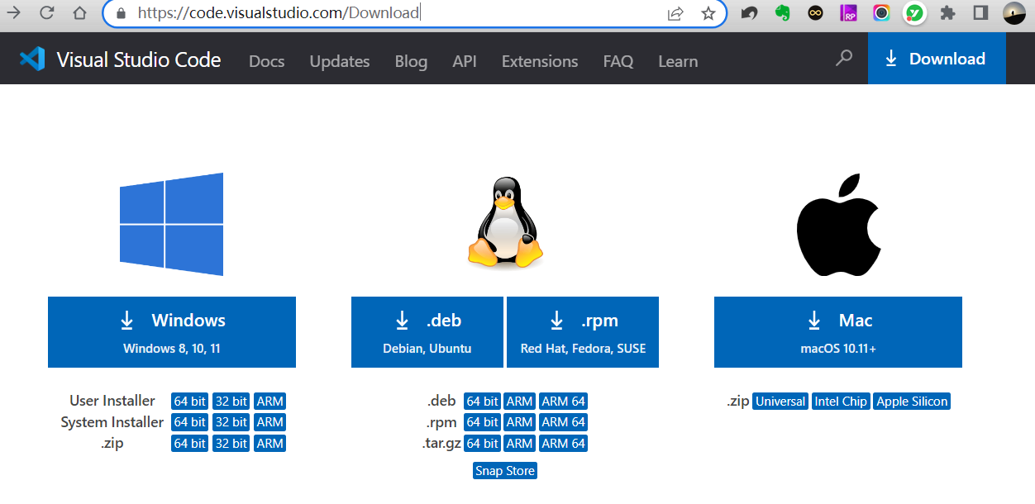The width and height of the screenshot is (1035, 504).
Task: Select User Installer 64 bit
Action: pyautogui.click(x=189, y=402)
